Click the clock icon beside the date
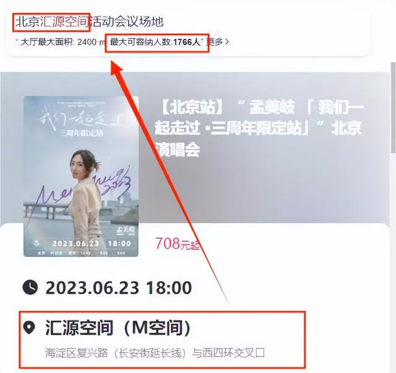396x373 pixels. pyautogui.click(x=30, y=287)
